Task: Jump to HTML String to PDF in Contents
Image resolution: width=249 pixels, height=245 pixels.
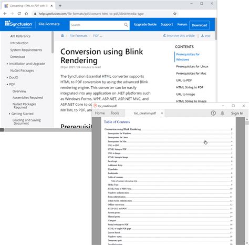Action: [190, 87]
